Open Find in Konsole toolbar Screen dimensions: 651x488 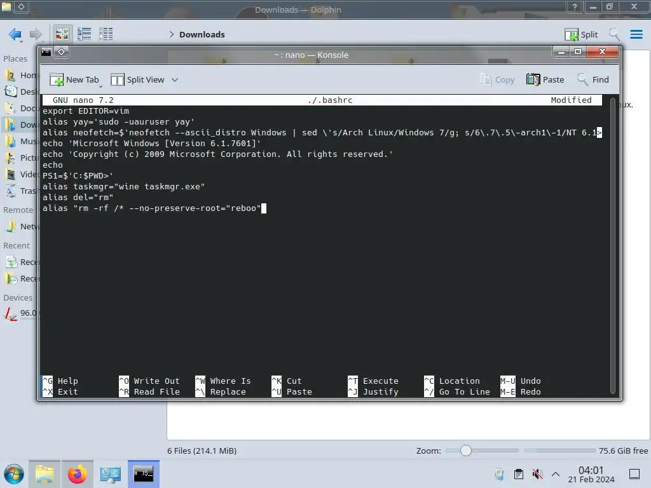pyautogui.click(x=593, y=79)
